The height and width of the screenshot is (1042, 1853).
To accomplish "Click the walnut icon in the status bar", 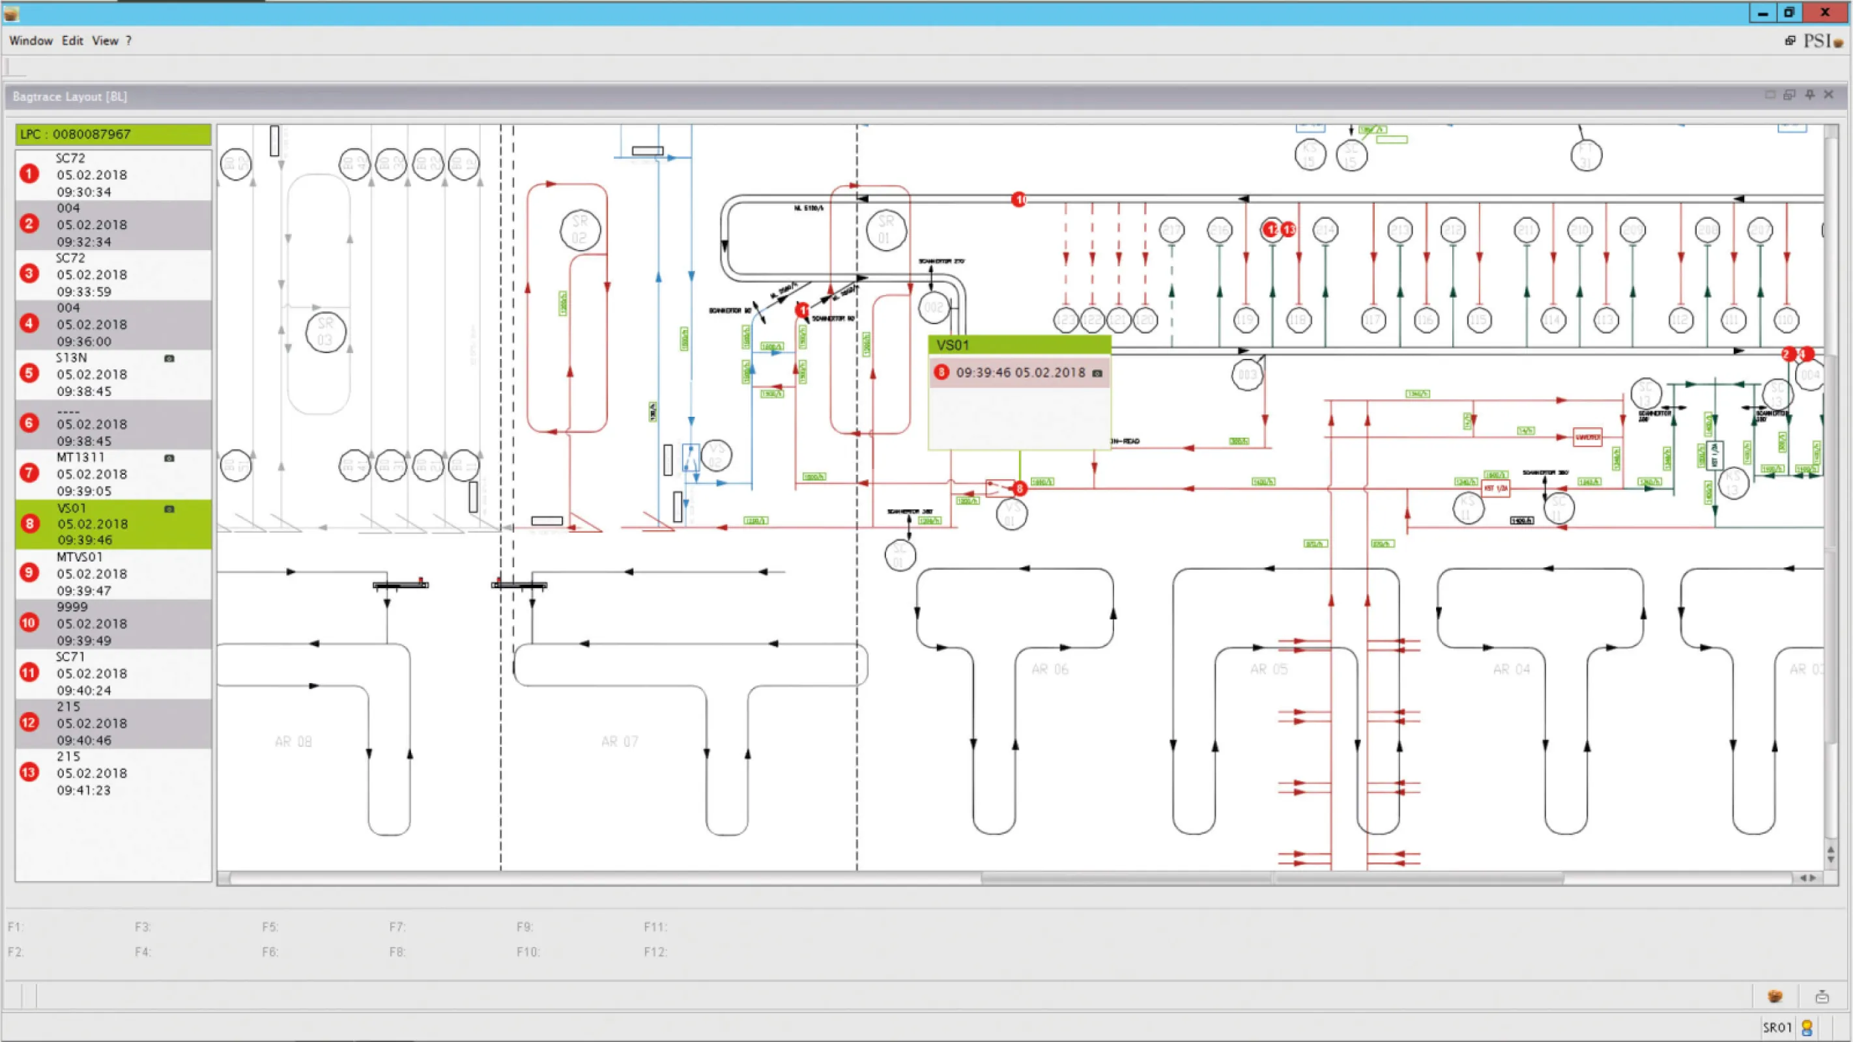I will pyautogui.click(x=1775, y=996).
